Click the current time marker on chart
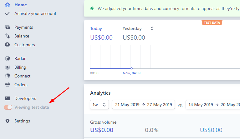 click(x=131, y=68)
